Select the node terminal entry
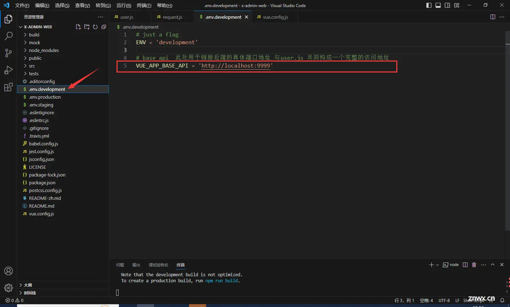The image size is (510, 307). pos(451,265)
